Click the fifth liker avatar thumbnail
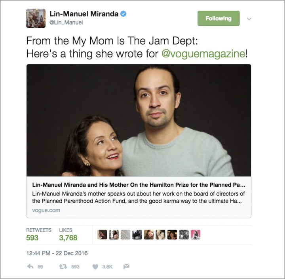285x279 pixels. pos(149,235)
